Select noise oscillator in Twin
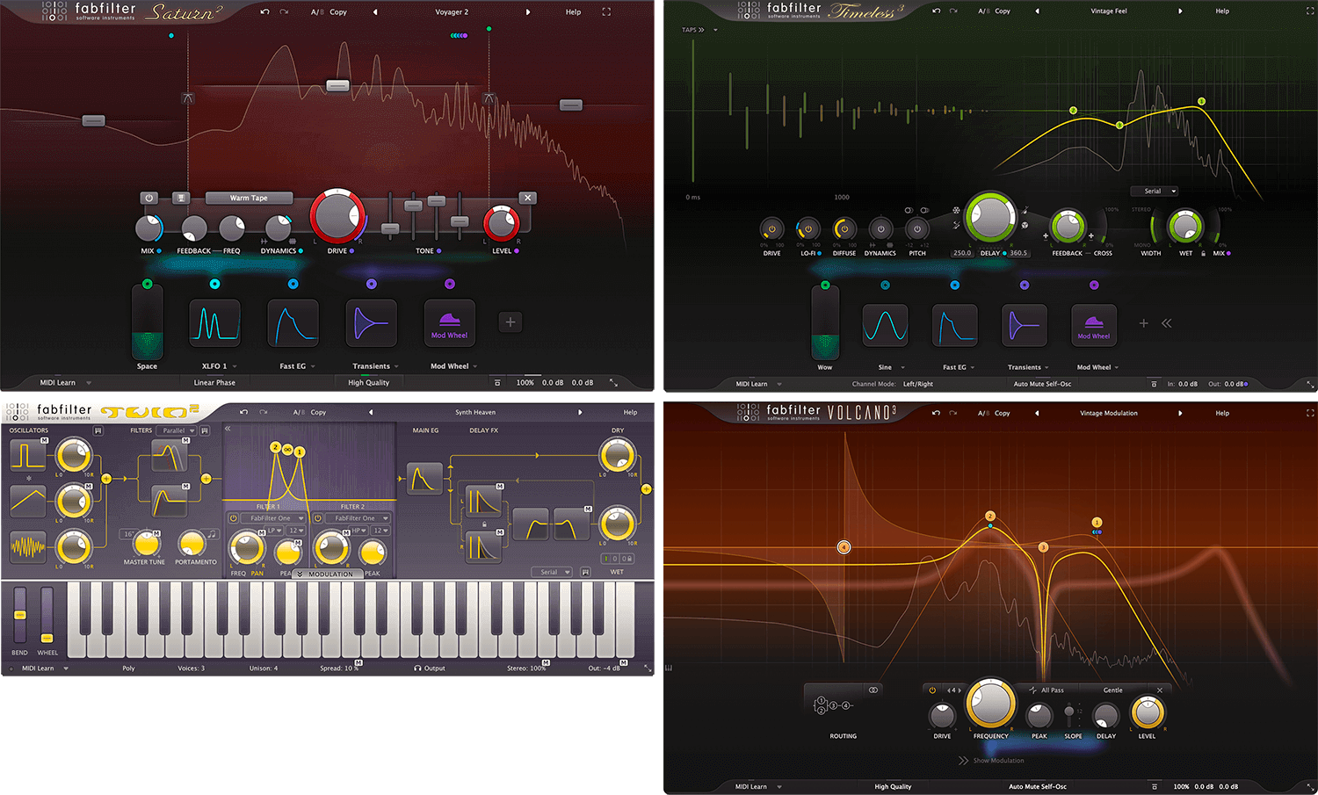The image size is (1318, 795). 28,546
